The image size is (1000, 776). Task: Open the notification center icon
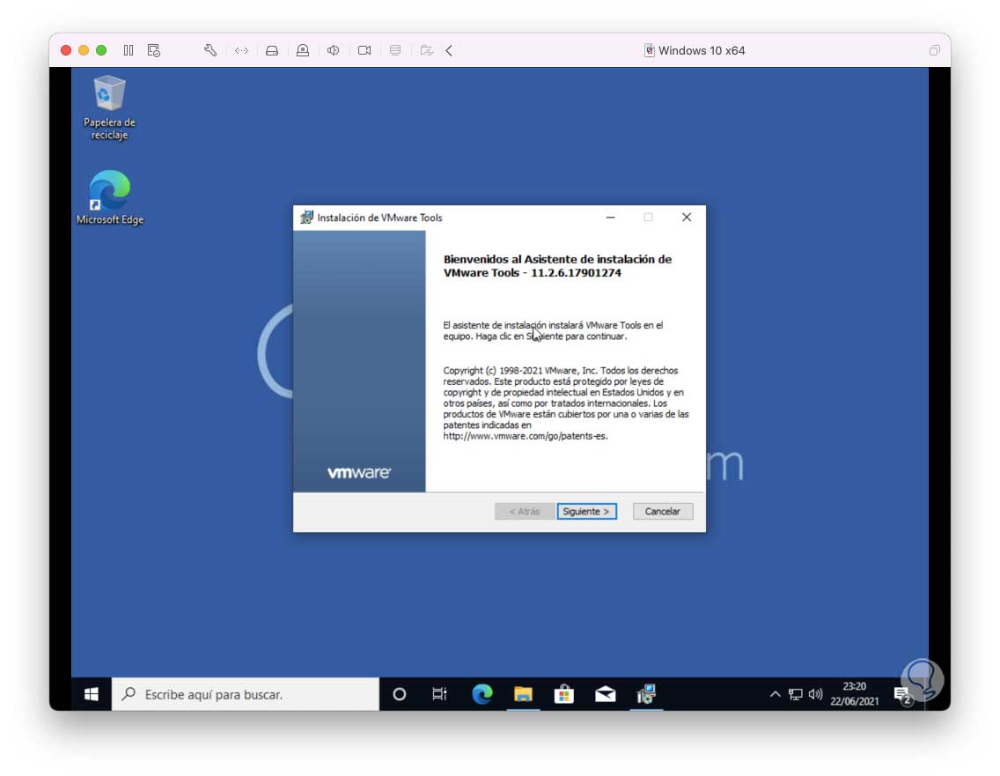[x=902, y=694]
